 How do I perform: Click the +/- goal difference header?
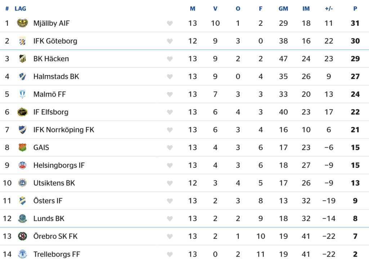pyautogui.click(x=329, y=9)
